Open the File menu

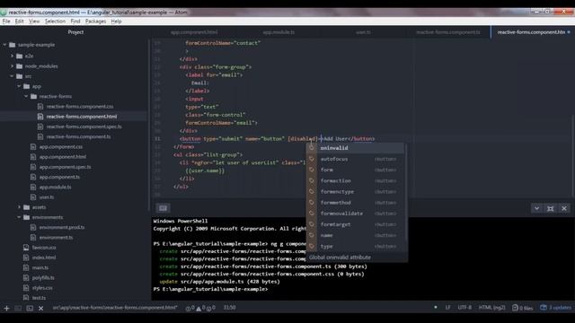coord(6,22)
